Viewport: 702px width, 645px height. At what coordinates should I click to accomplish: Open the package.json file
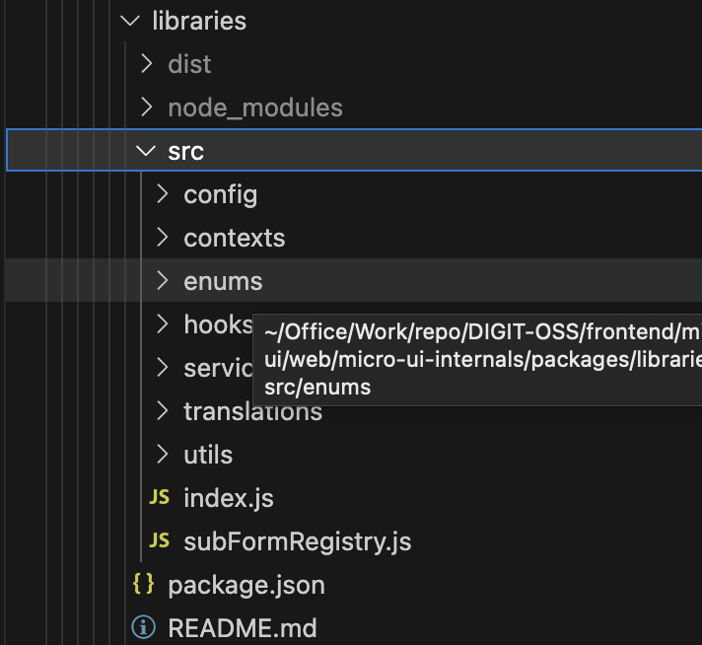click(x=246, y=585)
